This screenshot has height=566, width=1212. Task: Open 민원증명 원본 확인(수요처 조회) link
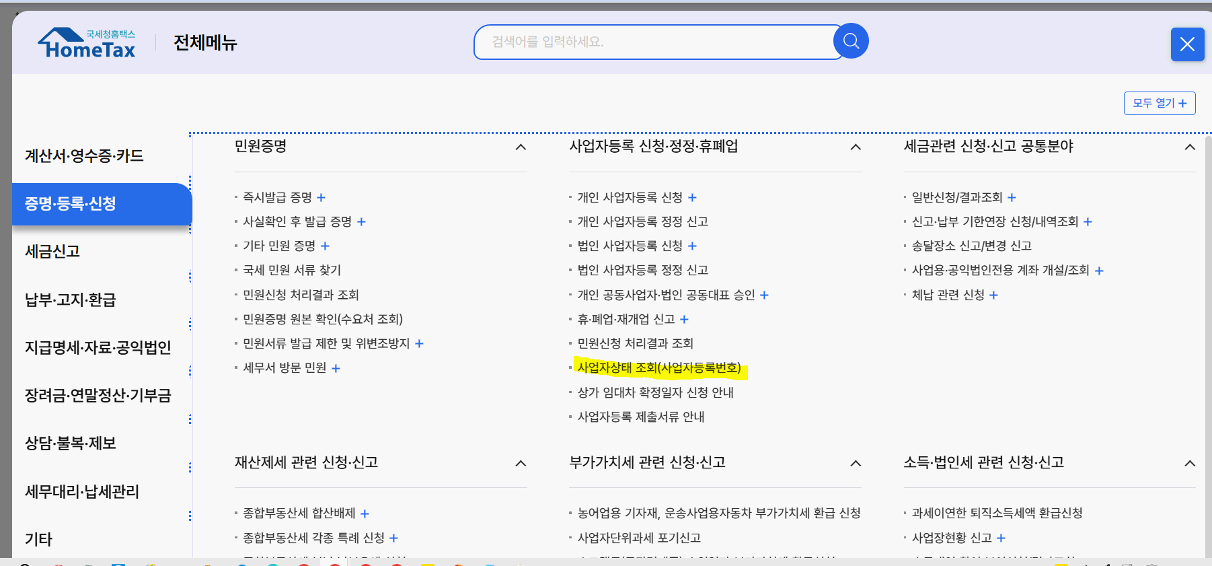[323, 319]
